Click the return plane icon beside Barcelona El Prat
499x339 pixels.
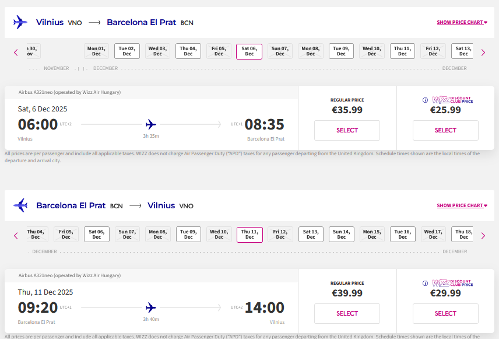[x=20, y=205]
